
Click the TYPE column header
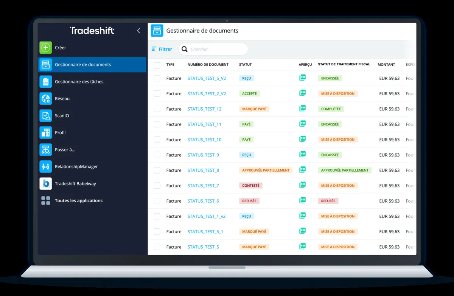(x=170, y=65)
